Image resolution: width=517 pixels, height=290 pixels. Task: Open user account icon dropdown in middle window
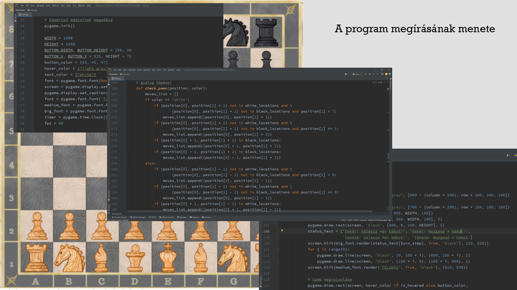(346, 74)
